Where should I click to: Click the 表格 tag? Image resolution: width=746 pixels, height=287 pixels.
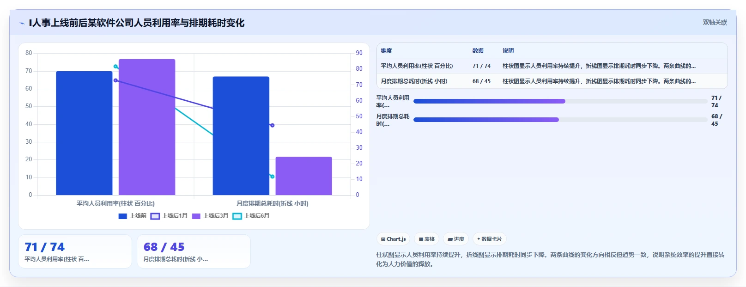426,239
